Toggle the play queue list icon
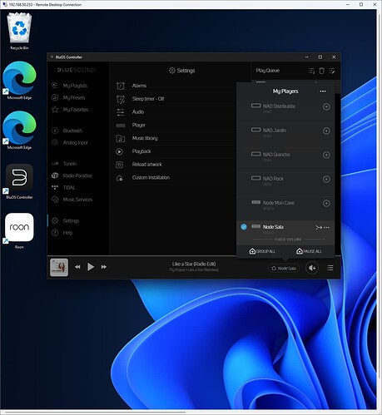Screen dimensions: 382x415 [330, 268]
